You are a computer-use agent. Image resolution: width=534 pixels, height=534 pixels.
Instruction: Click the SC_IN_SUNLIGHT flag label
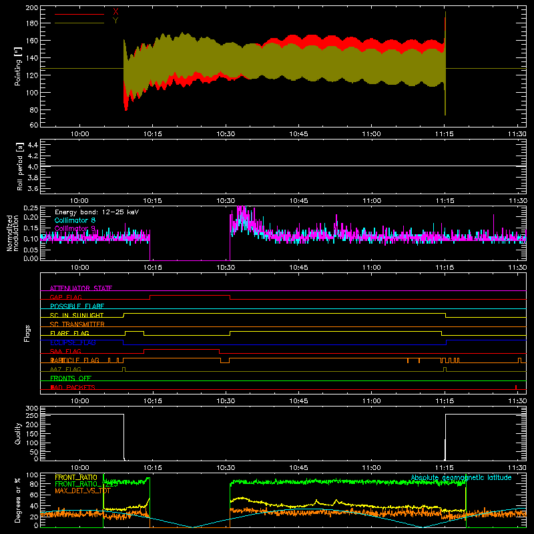77,315
